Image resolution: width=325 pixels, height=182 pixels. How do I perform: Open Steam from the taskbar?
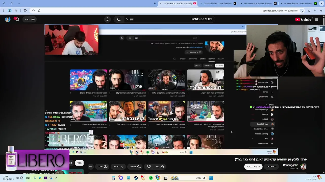pyautogui.click(x=136, y=178)
